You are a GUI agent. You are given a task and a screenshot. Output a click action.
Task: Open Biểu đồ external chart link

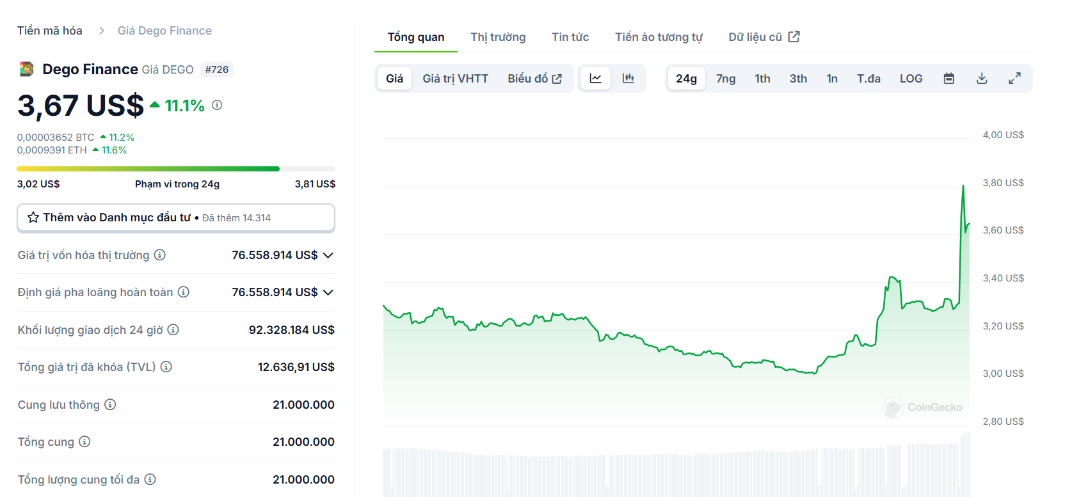535,79
